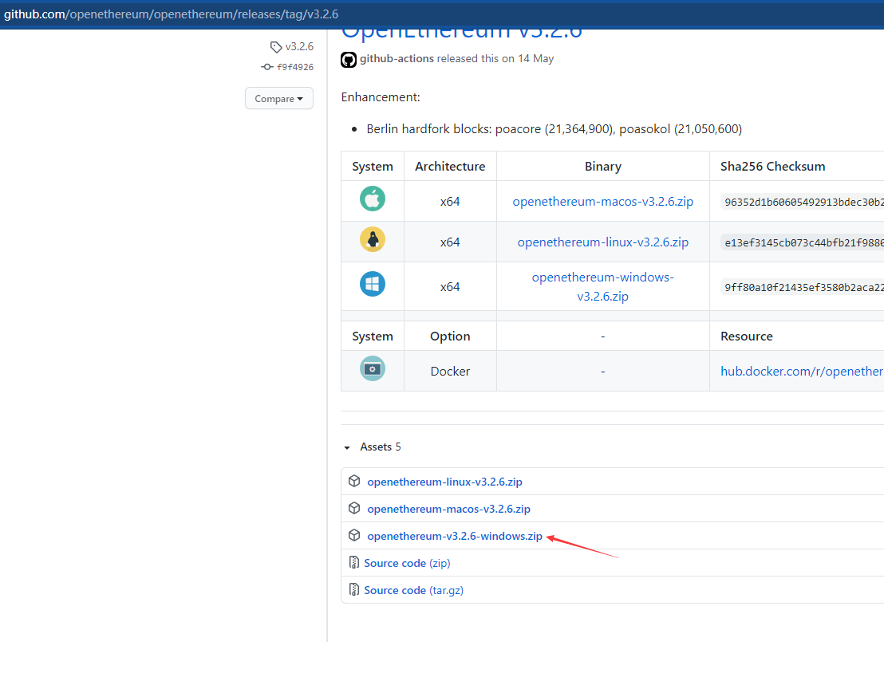Viewport: 884px width, 673px height.
Task: Click openethereum-windows-v3.2.6.zip in the table
Action: [602, 286]
